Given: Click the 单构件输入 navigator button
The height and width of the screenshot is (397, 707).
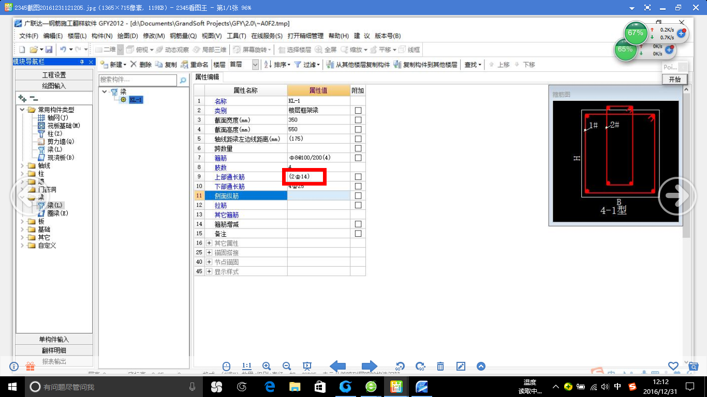Looking at the screenshot, I should click(54, 340).
